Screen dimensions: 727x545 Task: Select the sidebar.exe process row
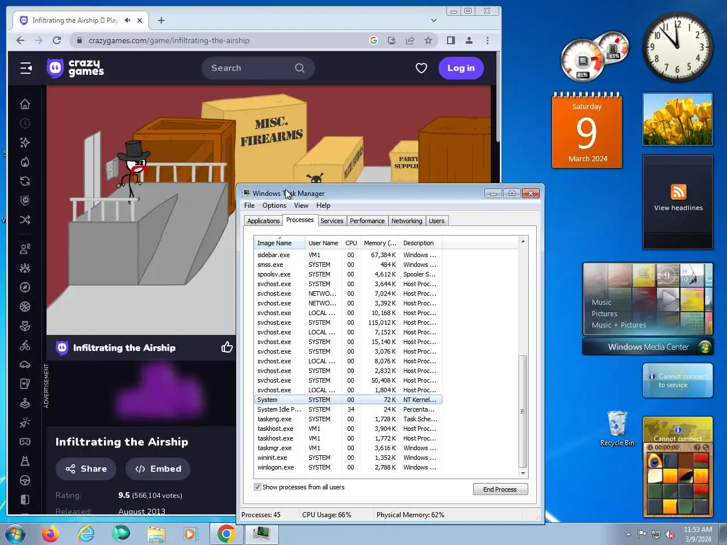tap(348, 255)
